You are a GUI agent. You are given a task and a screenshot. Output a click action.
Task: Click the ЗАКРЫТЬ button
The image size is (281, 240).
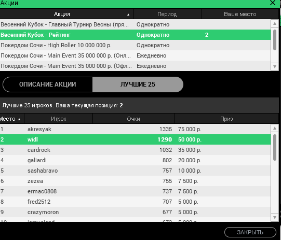250,232
